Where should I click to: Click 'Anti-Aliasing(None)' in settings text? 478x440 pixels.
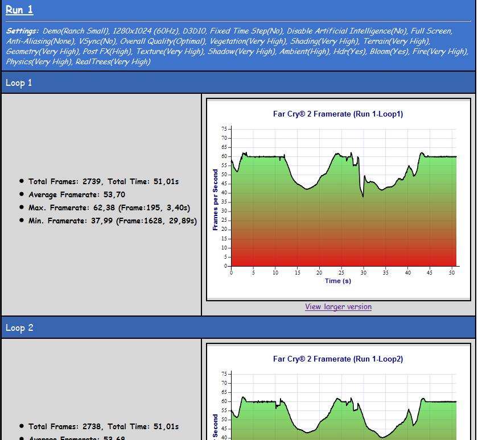tap(40, 41)
